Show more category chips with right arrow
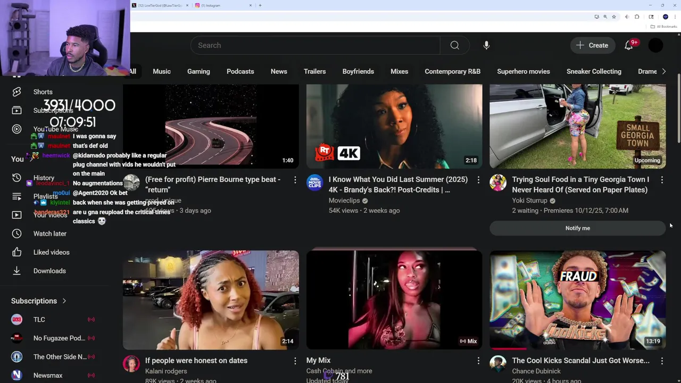Viewport: 681px width, 383px height. click(663, 71)
